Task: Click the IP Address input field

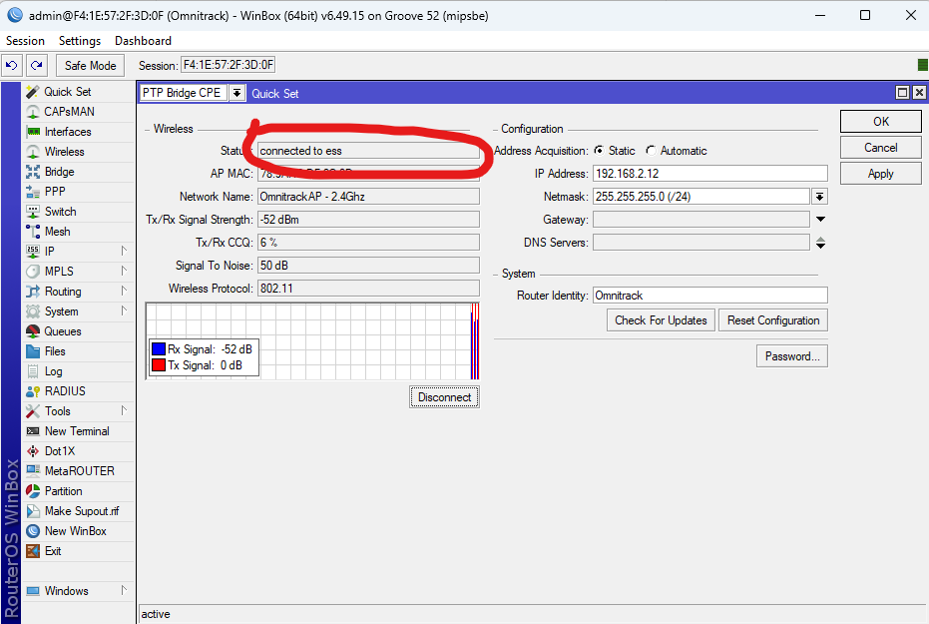Action: click(709, 174)
